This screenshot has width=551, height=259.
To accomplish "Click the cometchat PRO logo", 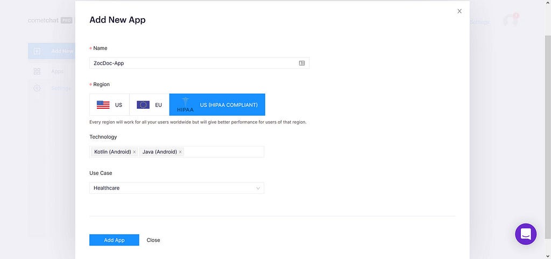I will 50,20.
